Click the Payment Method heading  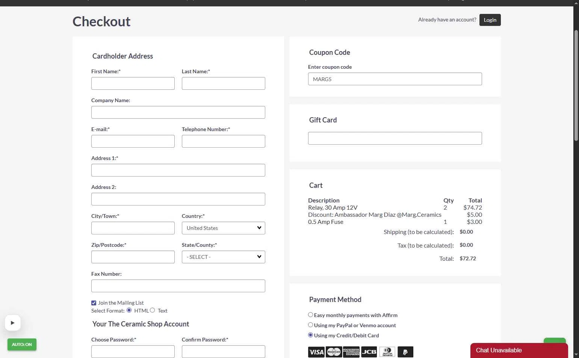coord(335,299)
